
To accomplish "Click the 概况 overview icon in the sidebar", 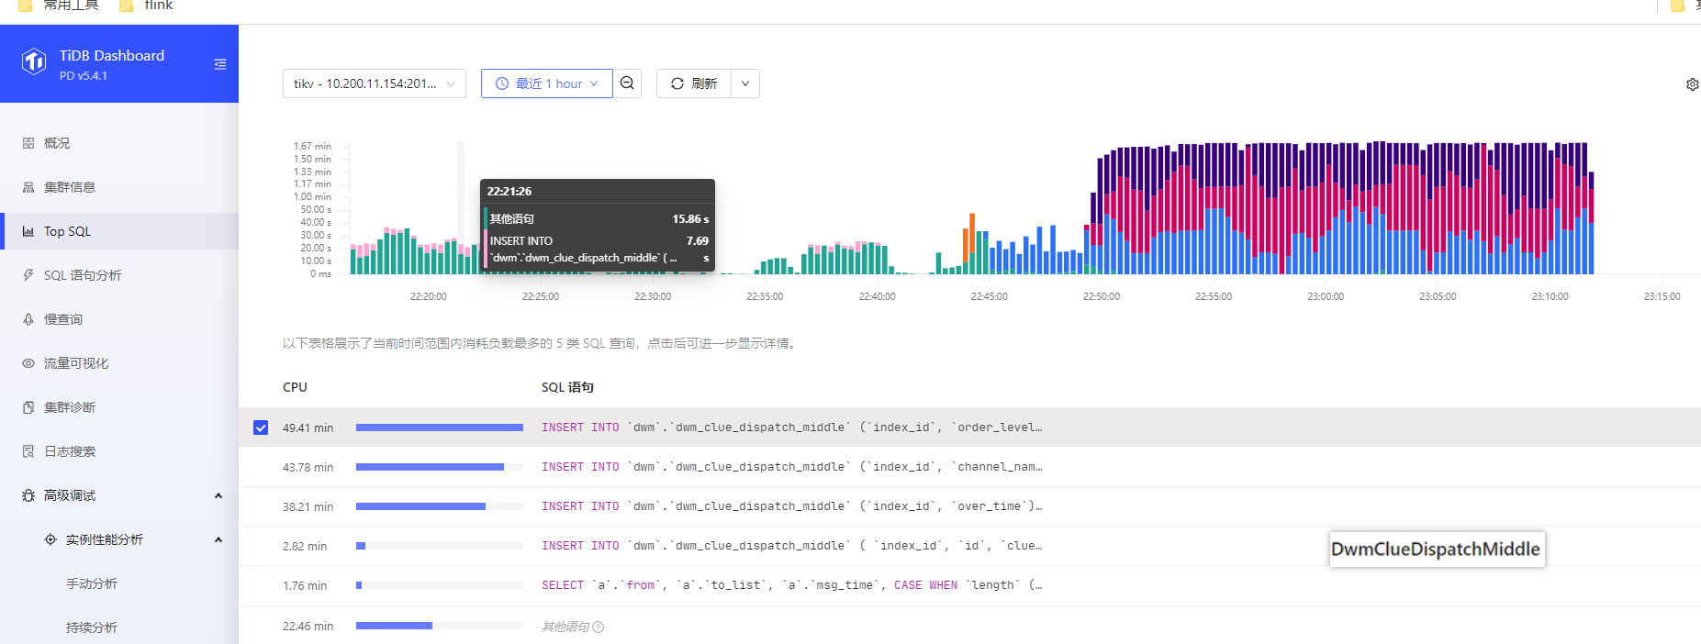I will [x=28, y=143].
